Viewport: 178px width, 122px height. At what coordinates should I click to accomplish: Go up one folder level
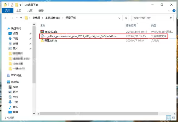21,18
